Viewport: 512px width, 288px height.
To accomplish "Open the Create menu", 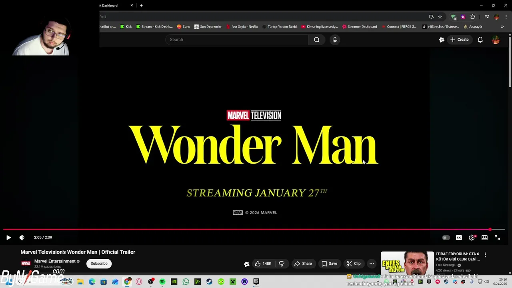I will [459, 40].
